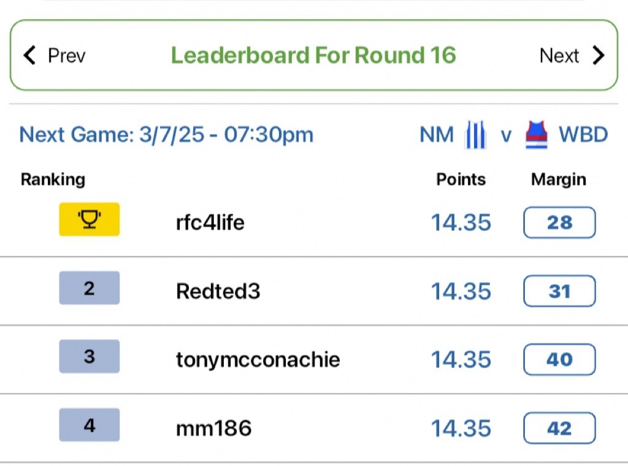Click the margin box showing 42
Viewport: 628px width, 466px height.
[x=559, y=428]
